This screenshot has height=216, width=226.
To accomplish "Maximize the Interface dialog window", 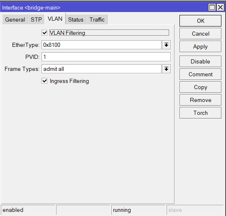I will (x=212, y=7).
